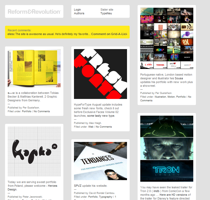Screen dimensions: 210x200
Task: Select 'Published by Alex Haigh.' text
Action: [x=88, y=123]
